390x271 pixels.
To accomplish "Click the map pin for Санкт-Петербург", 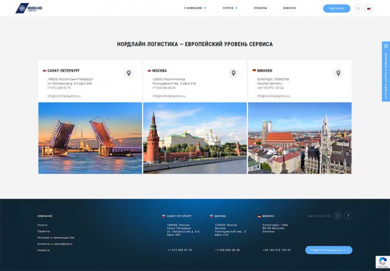I will pyautogui.click(x=129, y=73).
